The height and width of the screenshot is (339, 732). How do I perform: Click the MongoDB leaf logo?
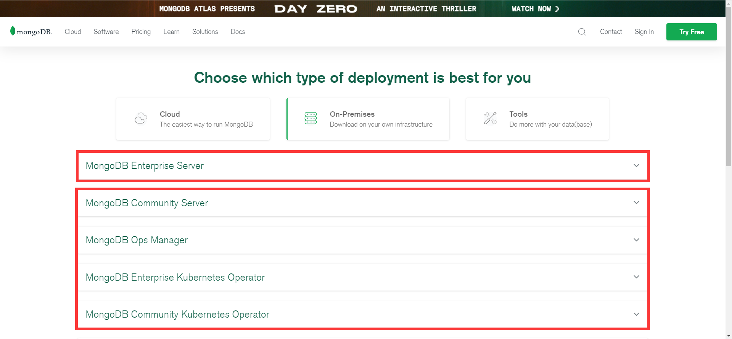(x=31, y=32)
